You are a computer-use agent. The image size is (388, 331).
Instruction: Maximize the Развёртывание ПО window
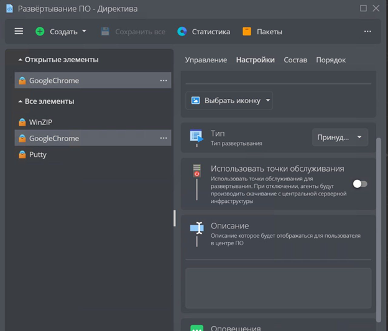363,9
